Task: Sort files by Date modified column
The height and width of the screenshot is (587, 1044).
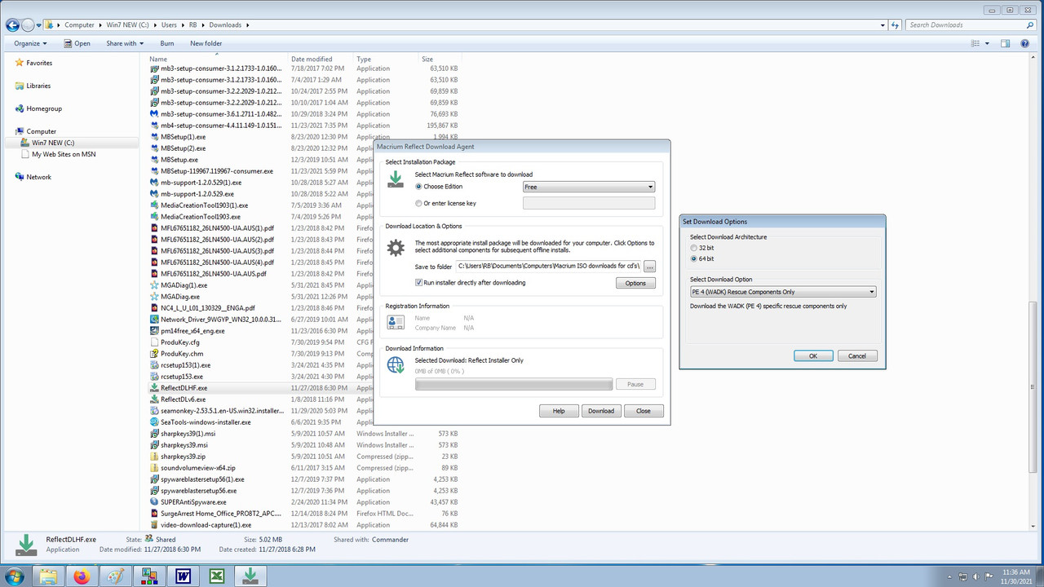Action: tap(312, 59)
